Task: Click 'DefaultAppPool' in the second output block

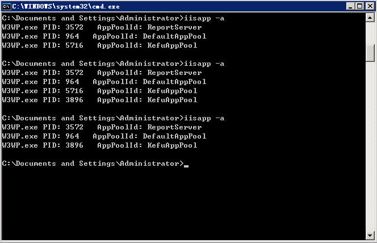Action: point(174,82)
